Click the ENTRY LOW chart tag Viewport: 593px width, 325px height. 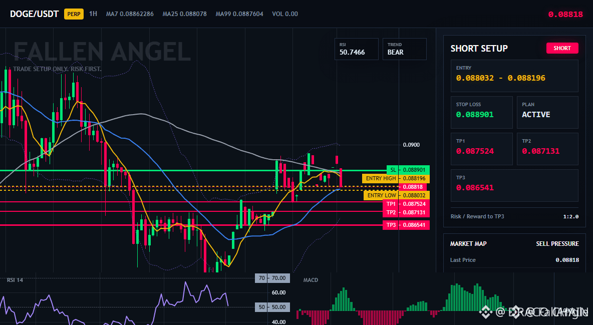tap(397, 195)
